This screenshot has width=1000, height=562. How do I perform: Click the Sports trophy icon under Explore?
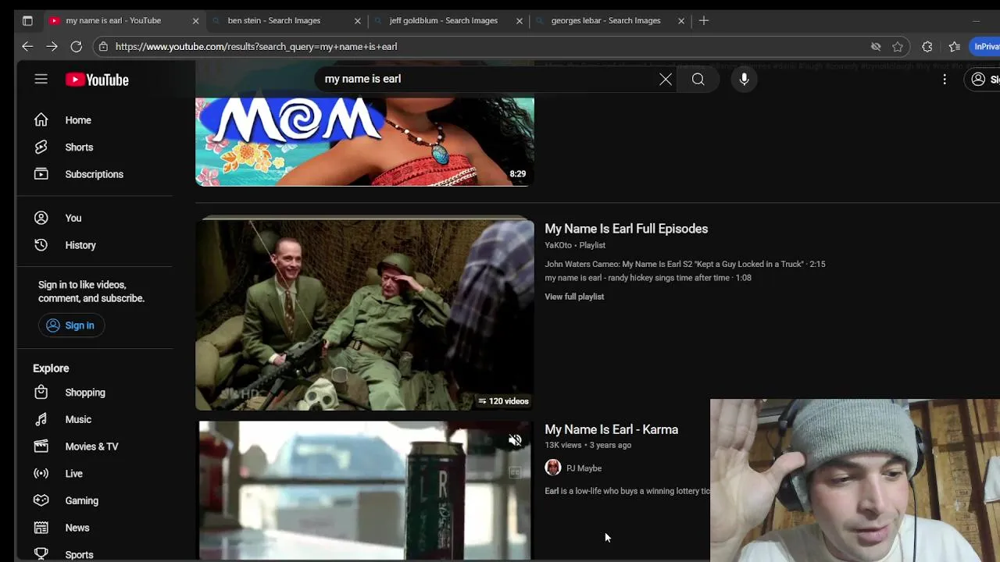click(x=41, y=554)
